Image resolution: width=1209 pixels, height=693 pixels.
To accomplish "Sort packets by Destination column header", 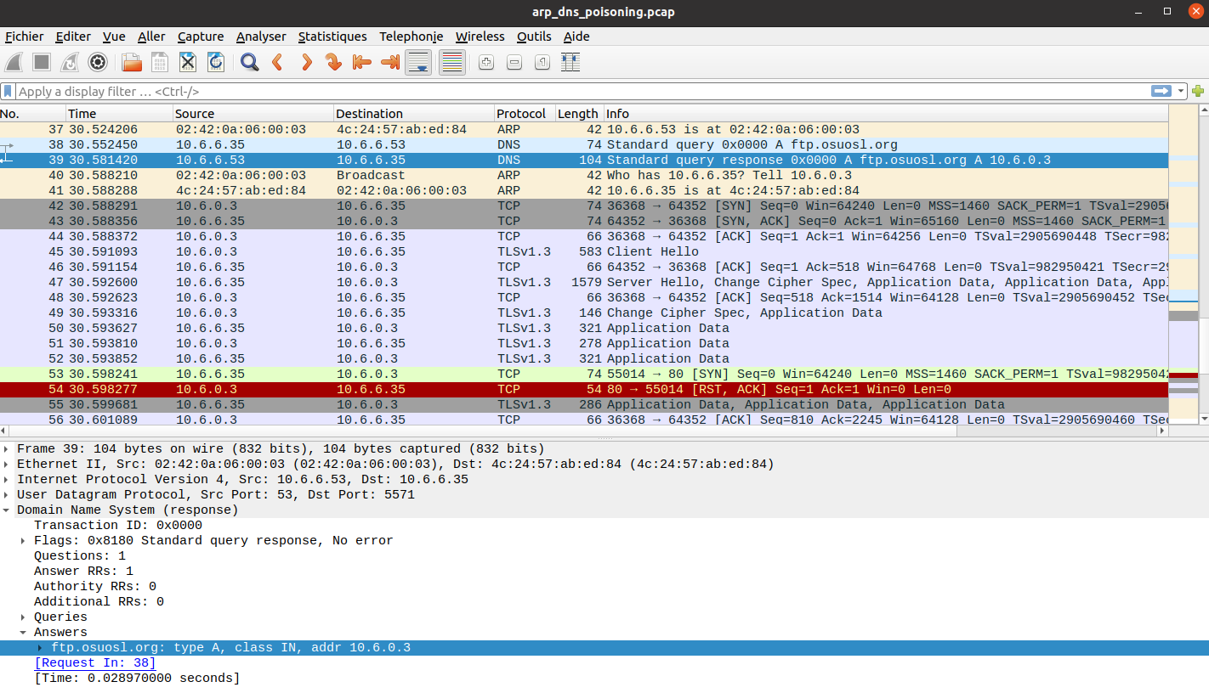I will (x=414, y=114).
